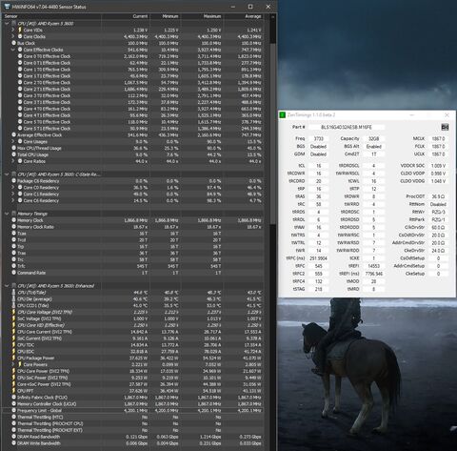Expand the Core VIDs row

coord(13,30)
